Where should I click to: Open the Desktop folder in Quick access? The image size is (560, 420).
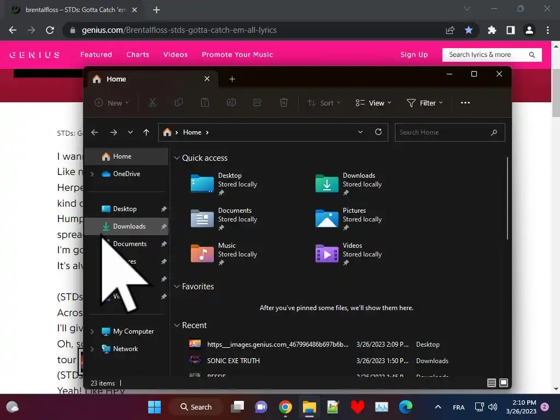pos(224,184)
